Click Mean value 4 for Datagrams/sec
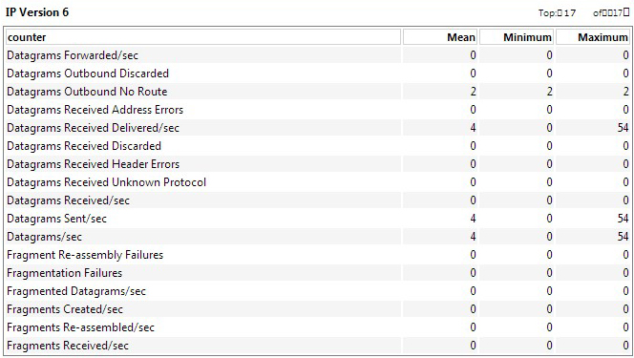The image size is (634, 358). pyautogui.click(x=473, y=237)
